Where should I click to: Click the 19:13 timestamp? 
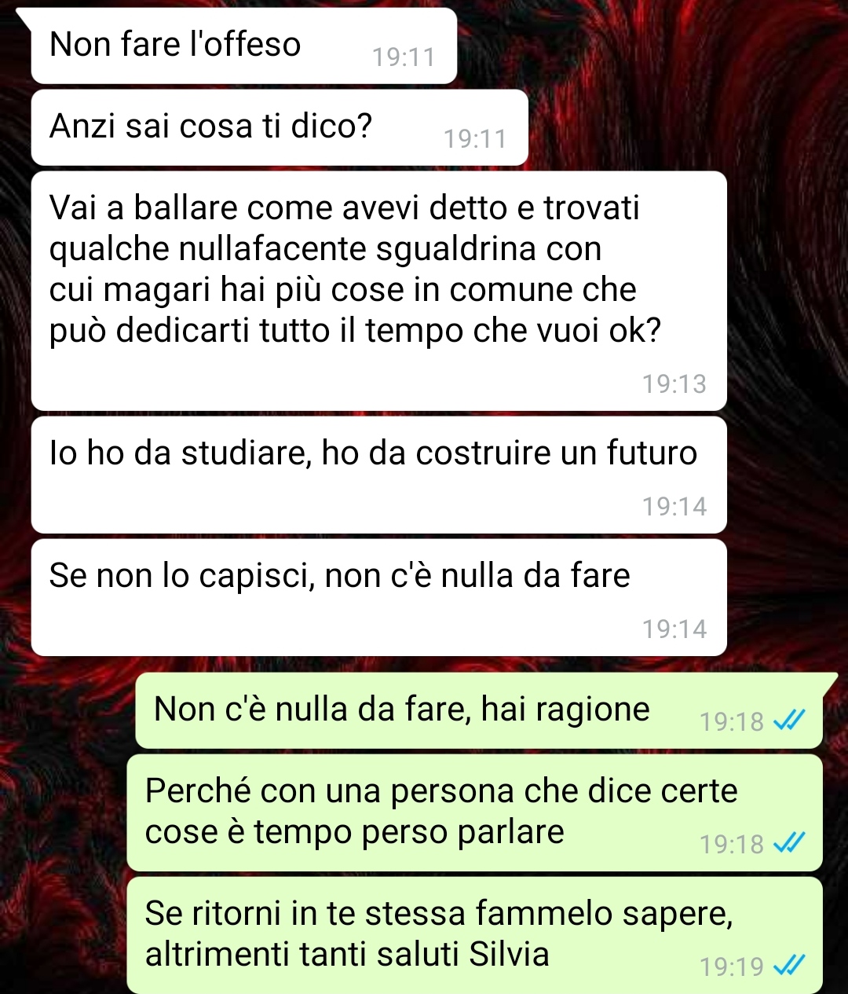[674, 383]
